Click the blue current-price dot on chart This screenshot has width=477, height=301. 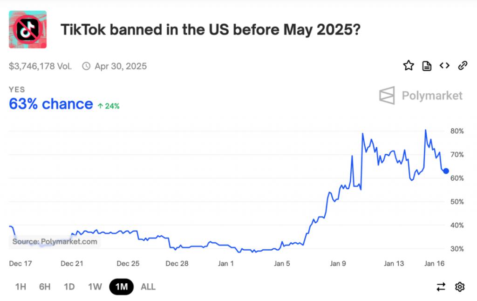446,171
